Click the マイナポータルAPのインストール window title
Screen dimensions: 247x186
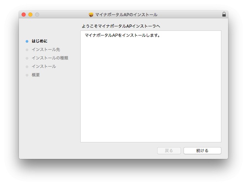pyautogui.click(x=126, y=15)
